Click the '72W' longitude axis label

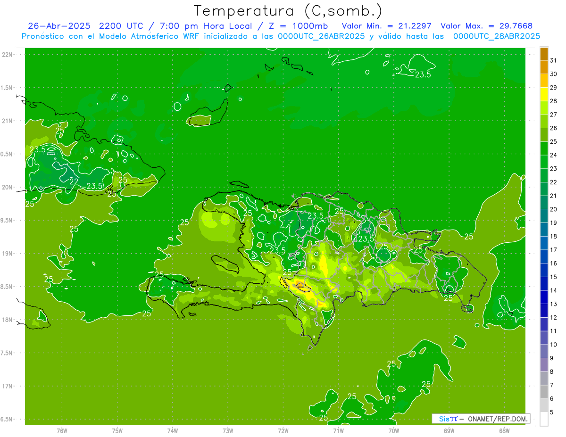(283, 431)
